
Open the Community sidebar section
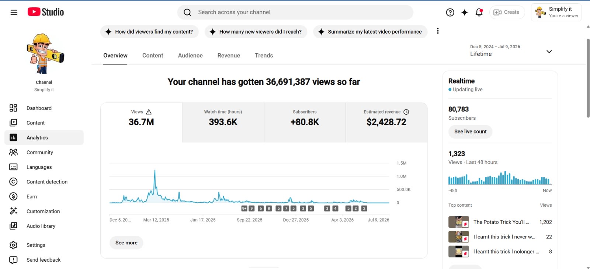pos(44,152)
